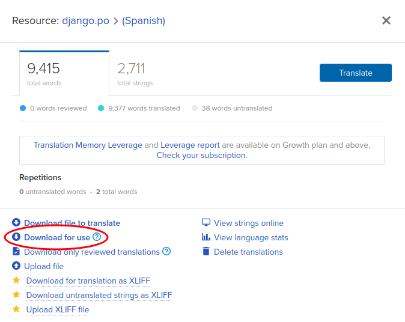The width and height of the screenshot is (405, 322).
Task: Click the download icon beside 'Download file to translate'
Action: 16,223
